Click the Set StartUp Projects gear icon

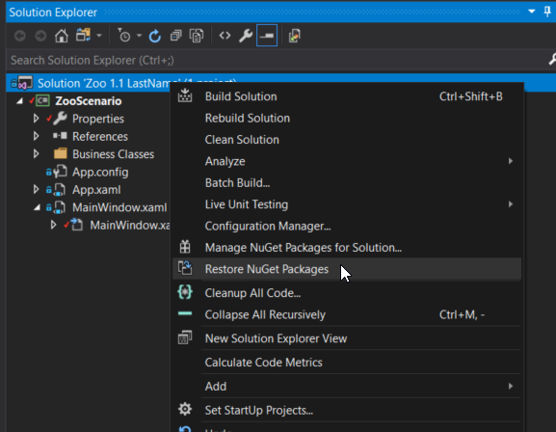(185, 409)
